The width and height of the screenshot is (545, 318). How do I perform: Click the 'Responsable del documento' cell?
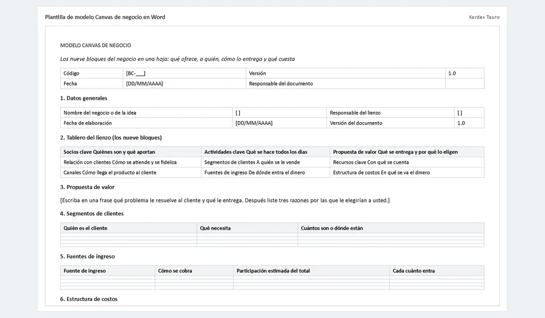click(346, 83)
